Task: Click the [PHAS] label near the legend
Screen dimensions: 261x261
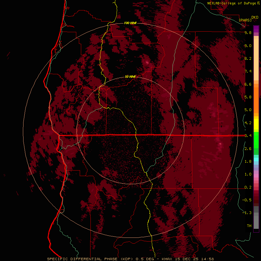Action: (245, 20)
